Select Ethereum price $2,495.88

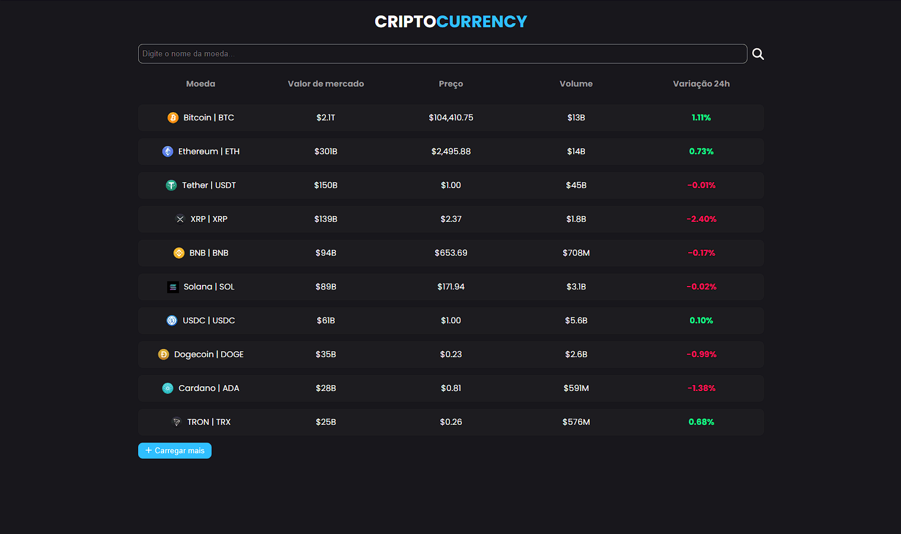[451, 151]
